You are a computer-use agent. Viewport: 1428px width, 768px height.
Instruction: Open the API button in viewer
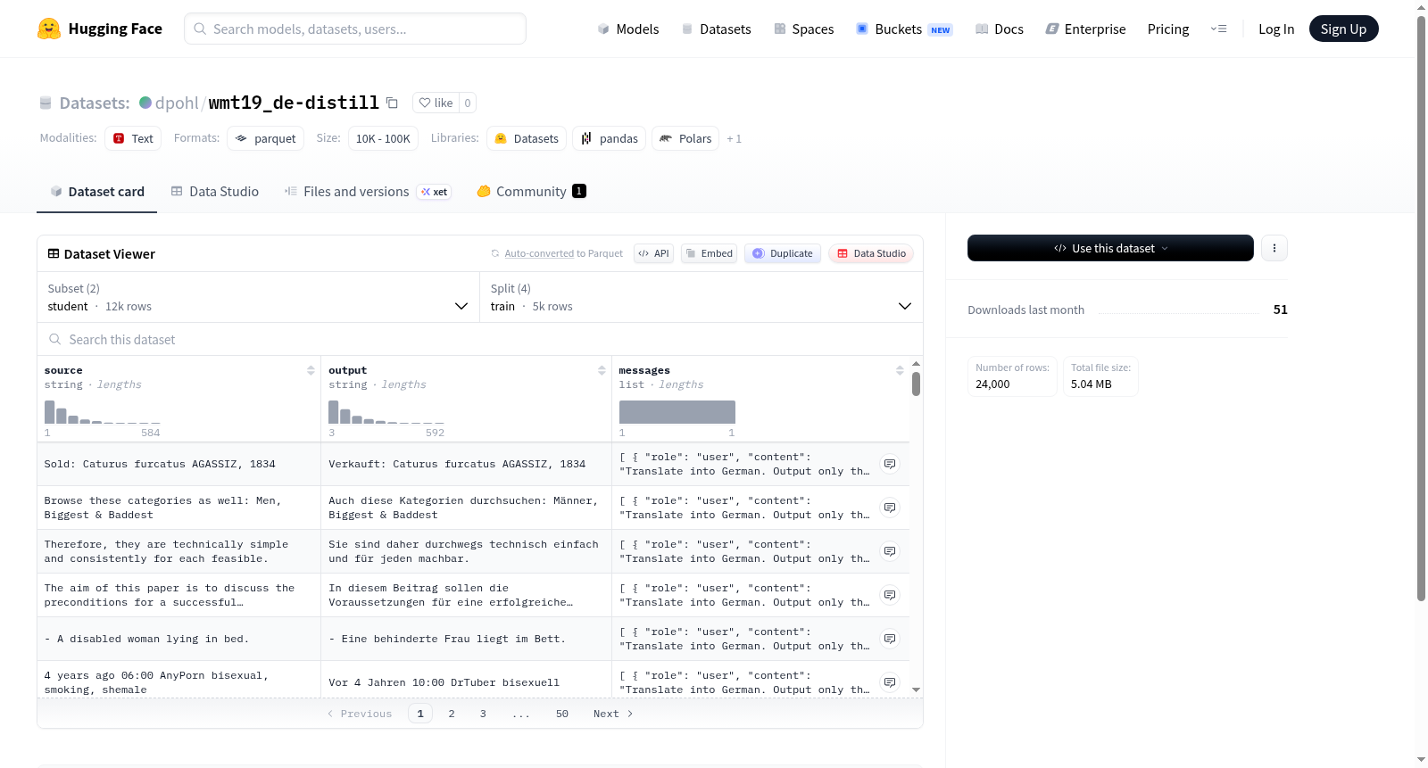pyautogui.click(x=653, y=253)
